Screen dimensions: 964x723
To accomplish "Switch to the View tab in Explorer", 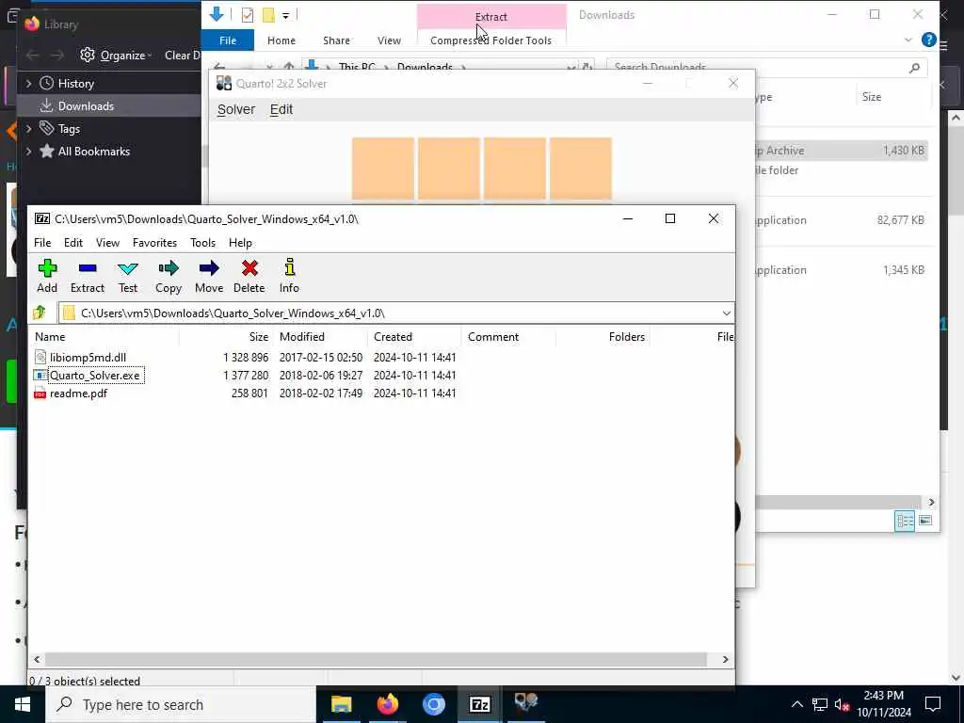I will [x=389, y=40].
